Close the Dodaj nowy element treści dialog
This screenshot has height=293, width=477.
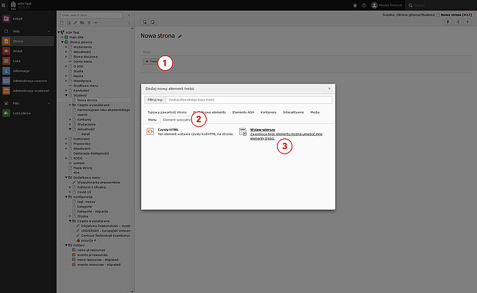(329, 88)
